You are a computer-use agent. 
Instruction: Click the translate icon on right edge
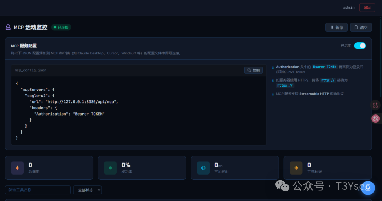pyautogui.click(x=375, y=118)
